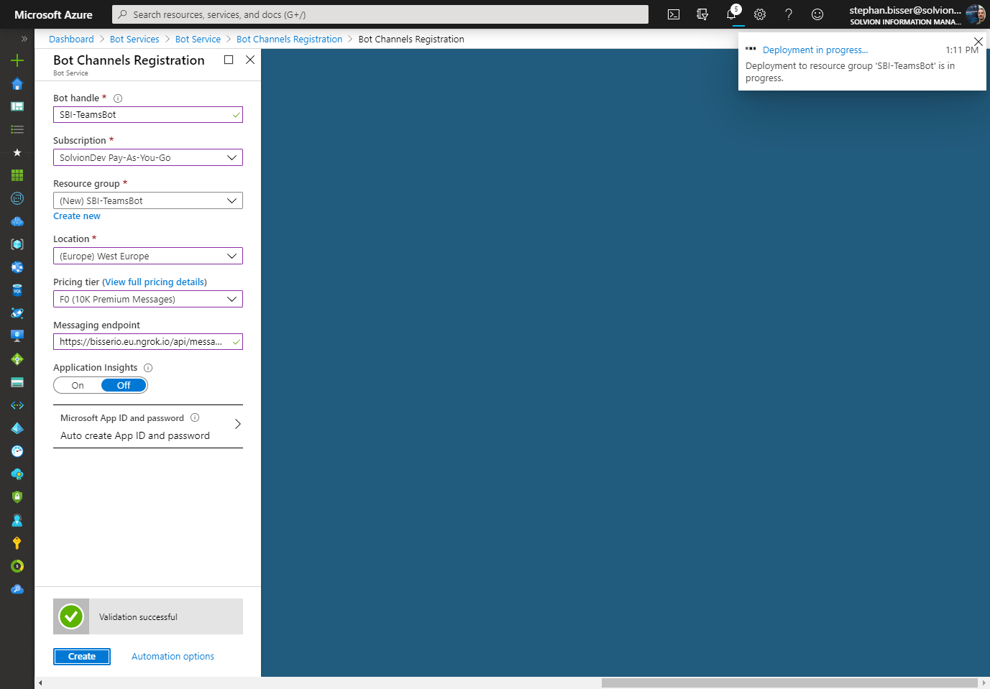
Task: Click the Favorites star icon
Action: (17, 152)
